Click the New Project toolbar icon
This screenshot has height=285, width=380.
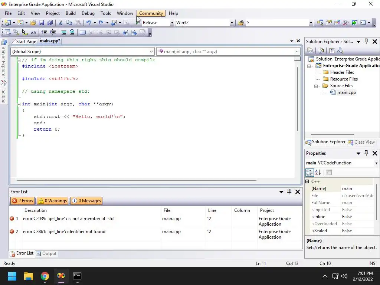pyautogui.click(x=7, y=23)
